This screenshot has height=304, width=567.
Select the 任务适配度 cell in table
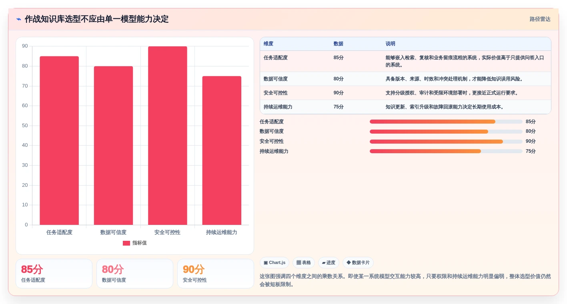click(276, 58)
